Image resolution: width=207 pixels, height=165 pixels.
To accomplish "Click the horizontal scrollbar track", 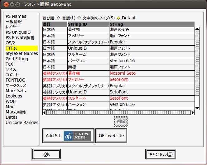I will click(x=118, y=113).
